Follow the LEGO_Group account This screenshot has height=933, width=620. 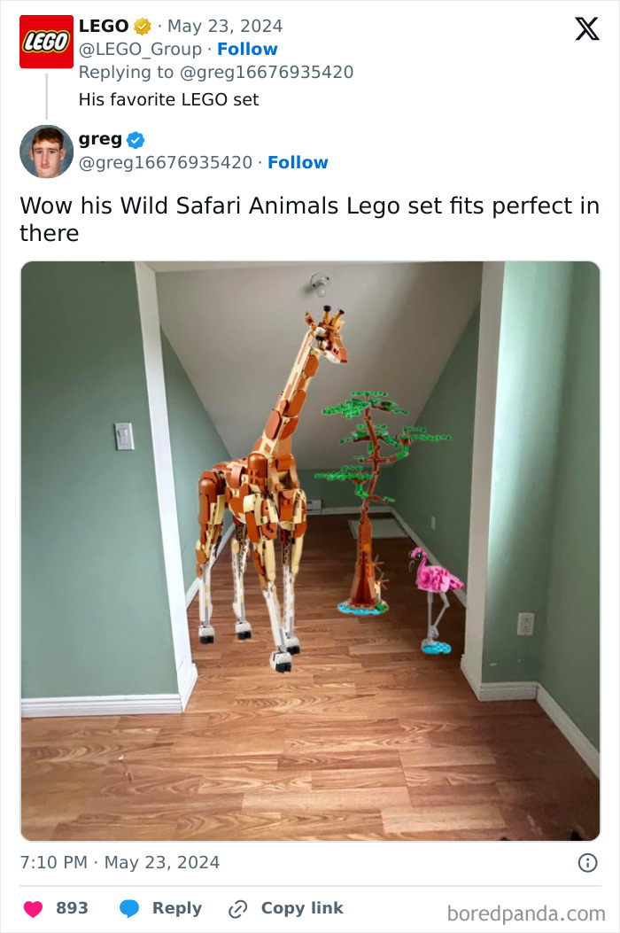pos(247,49)
